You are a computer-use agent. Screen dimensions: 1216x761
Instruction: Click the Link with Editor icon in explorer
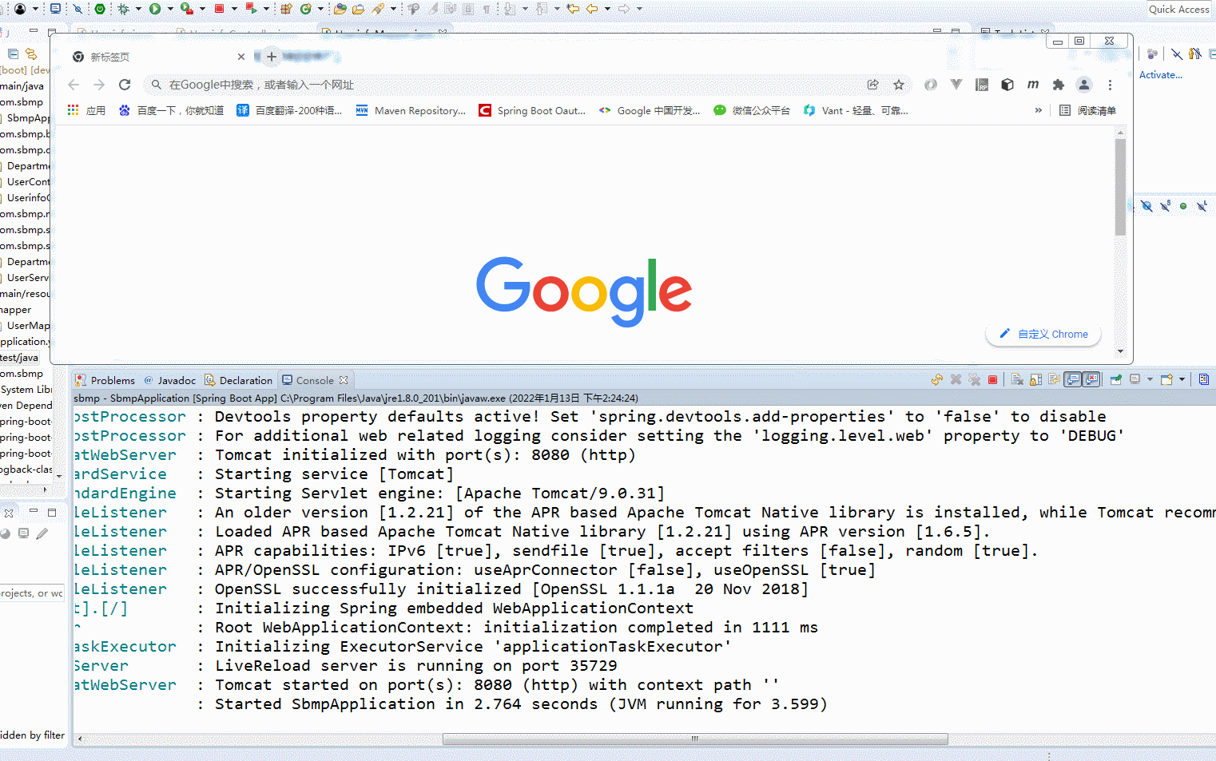(x=31, y=54)
